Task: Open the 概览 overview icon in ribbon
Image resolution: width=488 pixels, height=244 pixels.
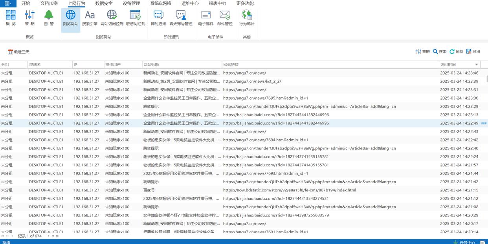Action: [11, 18]
